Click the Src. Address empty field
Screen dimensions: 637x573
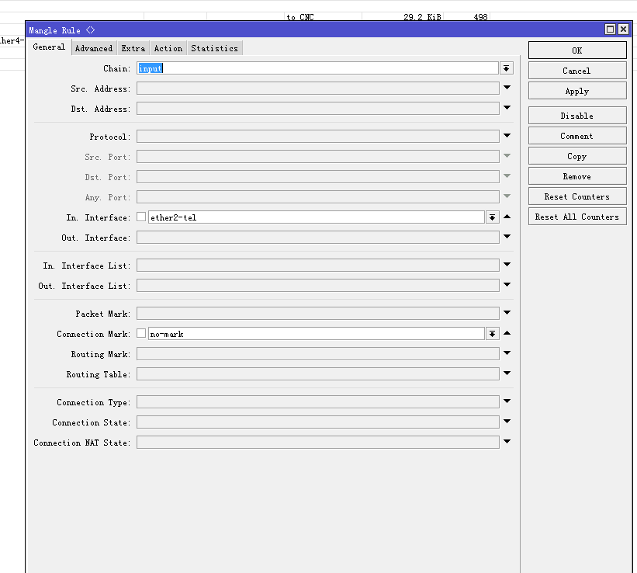pos(317,89)
